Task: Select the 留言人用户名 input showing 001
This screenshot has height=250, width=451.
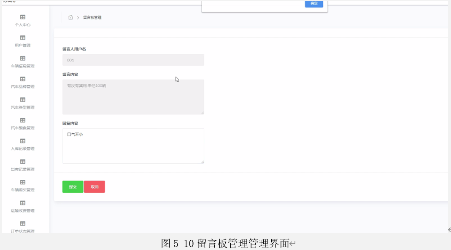Action: (x=133, y=60)
